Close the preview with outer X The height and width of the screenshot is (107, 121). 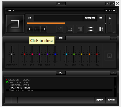[x=117, y=4]
